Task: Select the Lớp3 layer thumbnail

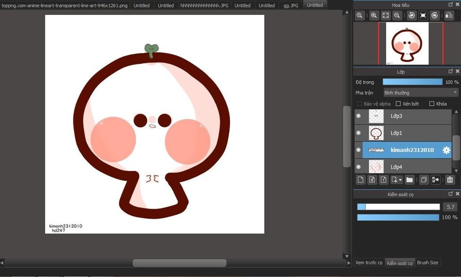Action: point(376,116)
